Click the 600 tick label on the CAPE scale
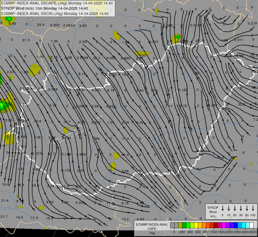The width and height of the screenshot is (258, 237). (198, 232)
